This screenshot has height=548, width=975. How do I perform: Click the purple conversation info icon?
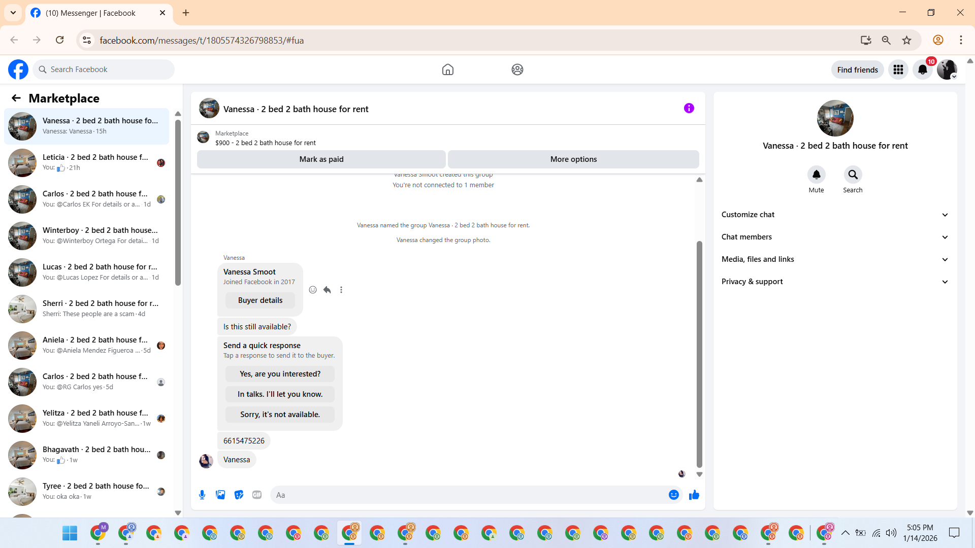pos(689,108)
